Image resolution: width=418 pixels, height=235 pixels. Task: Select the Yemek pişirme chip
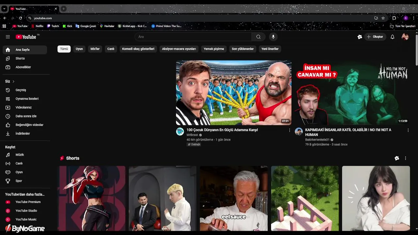click(214, 49)
